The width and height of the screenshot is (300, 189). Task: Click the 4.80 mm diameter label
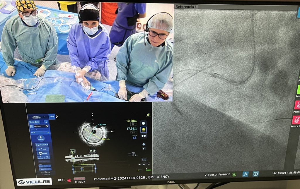pos(102,125)
